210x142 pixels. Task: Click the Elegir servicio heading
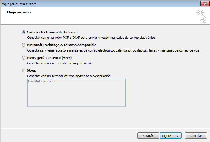tap(19, 12)
